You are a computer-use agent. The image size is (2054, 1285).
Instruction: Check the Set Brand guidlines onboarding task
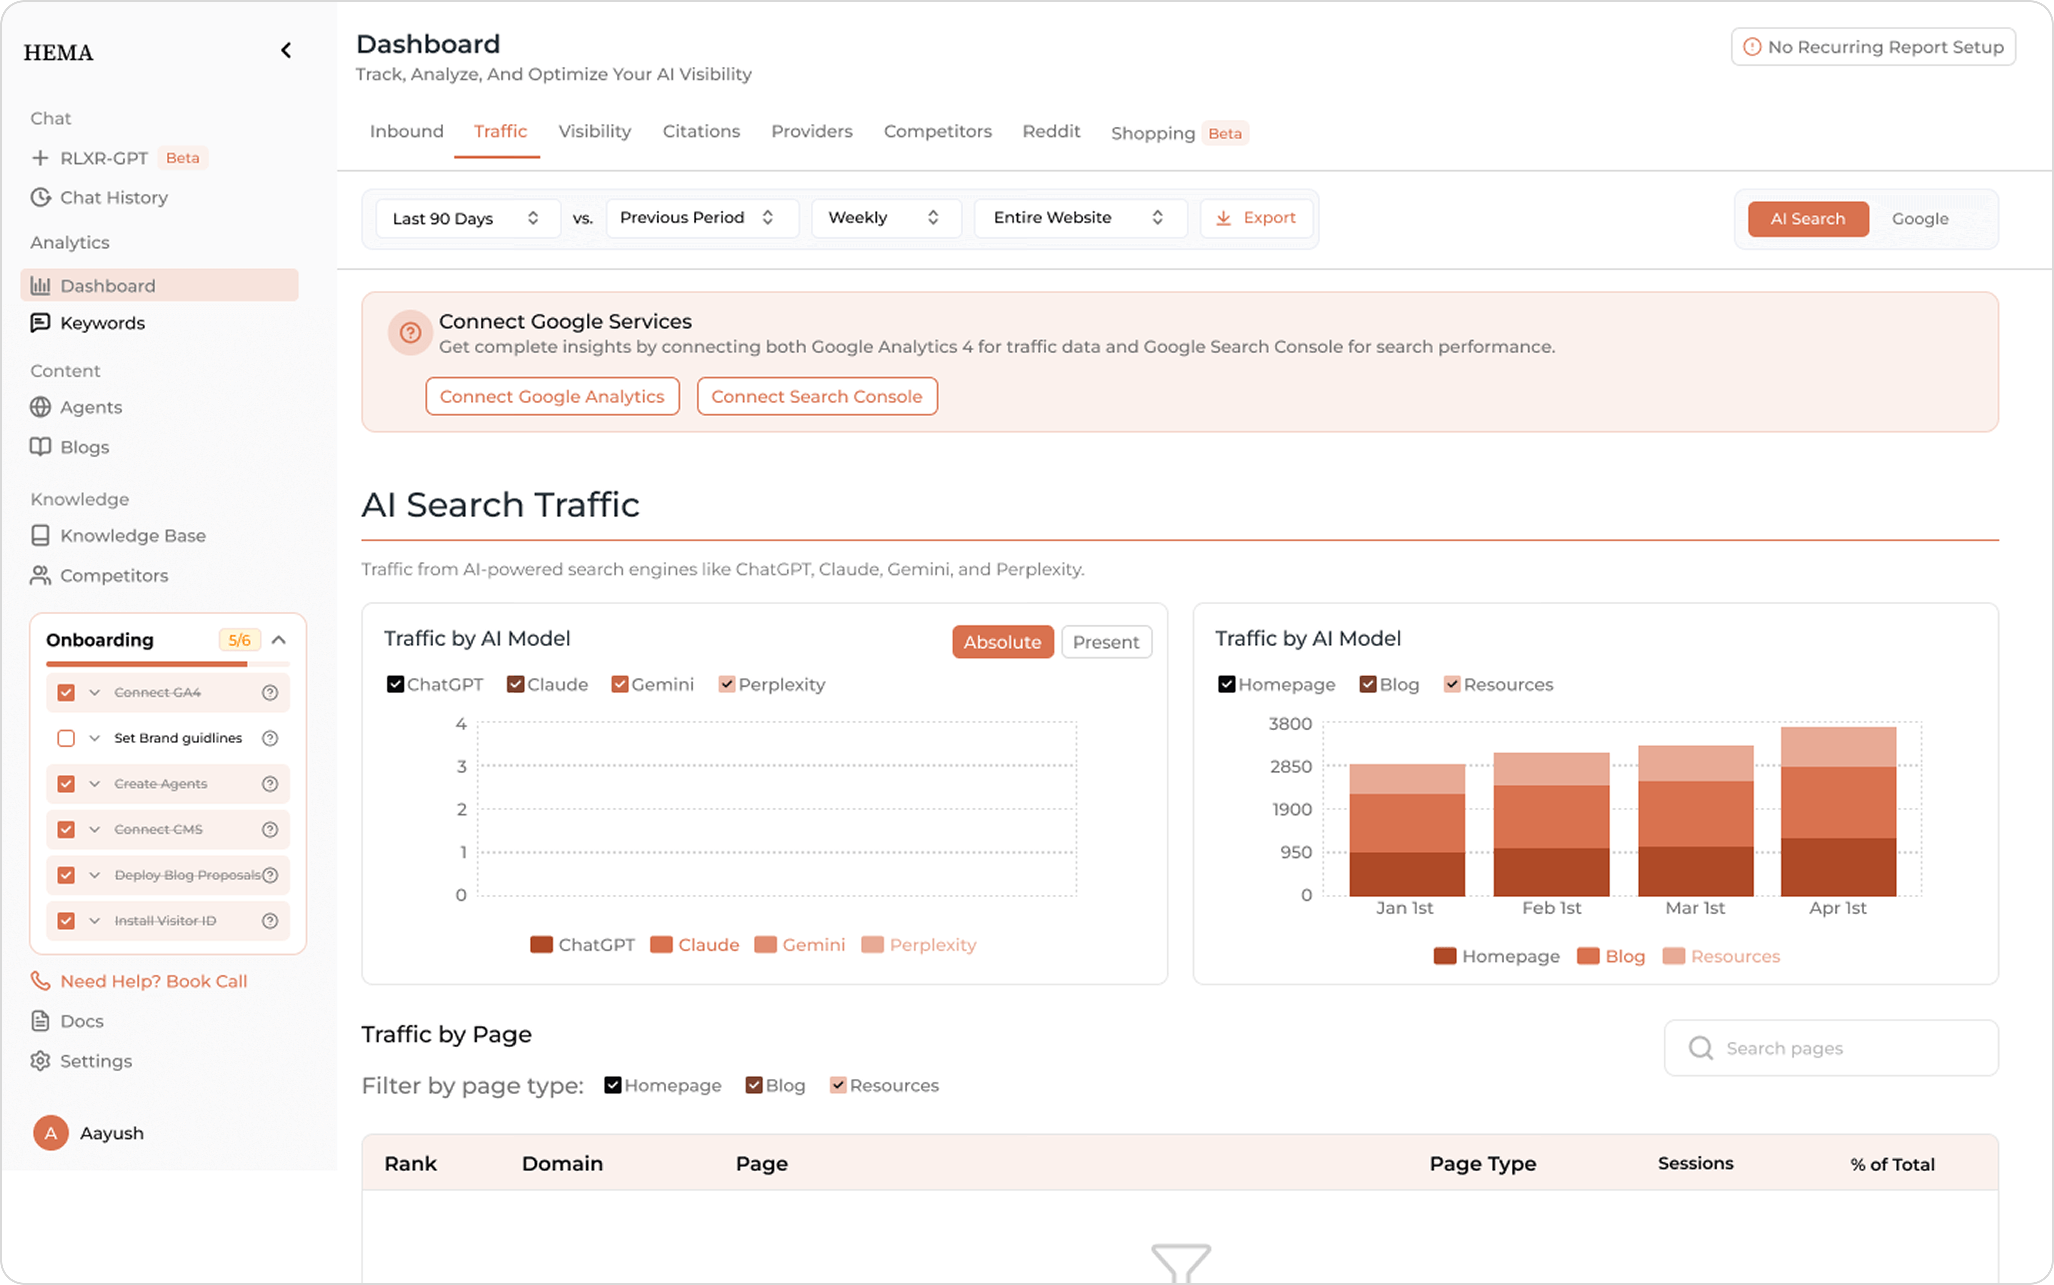pyautogui.click(x=66, y=738)
